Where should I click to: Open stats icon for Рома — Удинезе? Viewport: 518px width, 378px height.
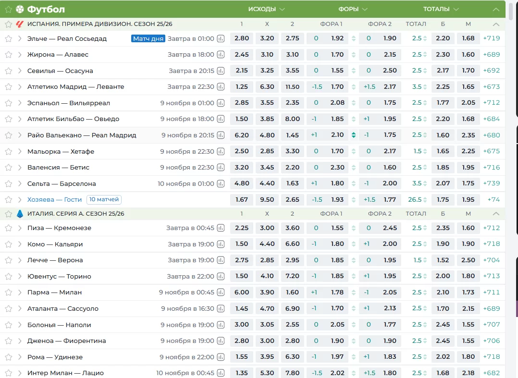pos(221,357)
